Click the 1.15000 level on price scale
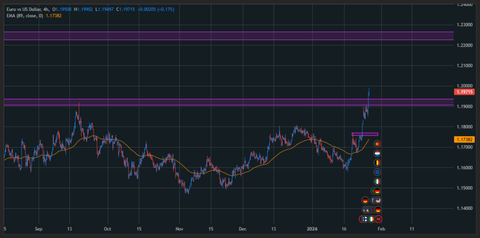Screen dimensions: 480x238 tap(464, 188)
